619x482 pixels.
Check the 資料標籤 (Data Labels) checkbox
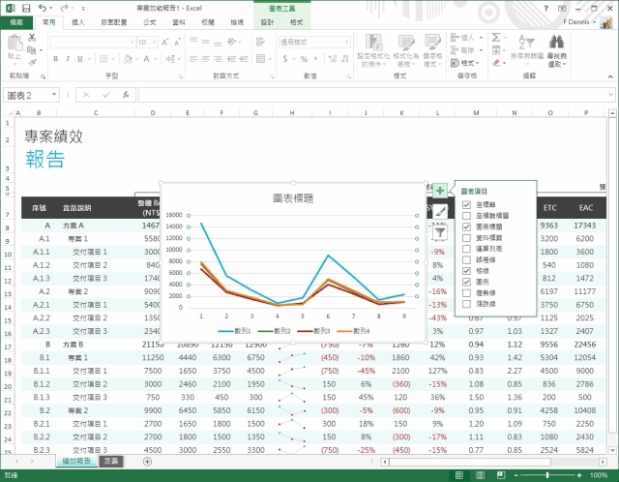[x=466, y=238]
